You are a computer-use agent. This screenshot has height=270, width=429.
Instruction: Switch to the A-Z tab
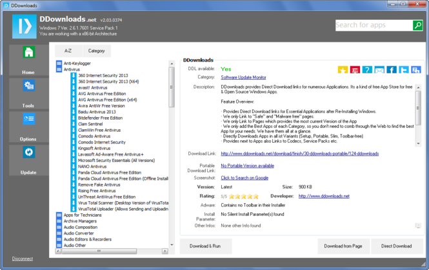68,51
